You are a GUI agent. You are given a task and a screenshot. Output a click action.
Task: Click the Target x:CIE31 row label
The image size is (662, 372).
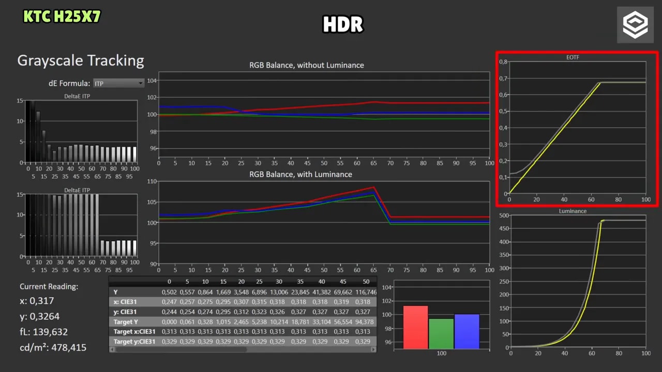click(x=134, y=332)
